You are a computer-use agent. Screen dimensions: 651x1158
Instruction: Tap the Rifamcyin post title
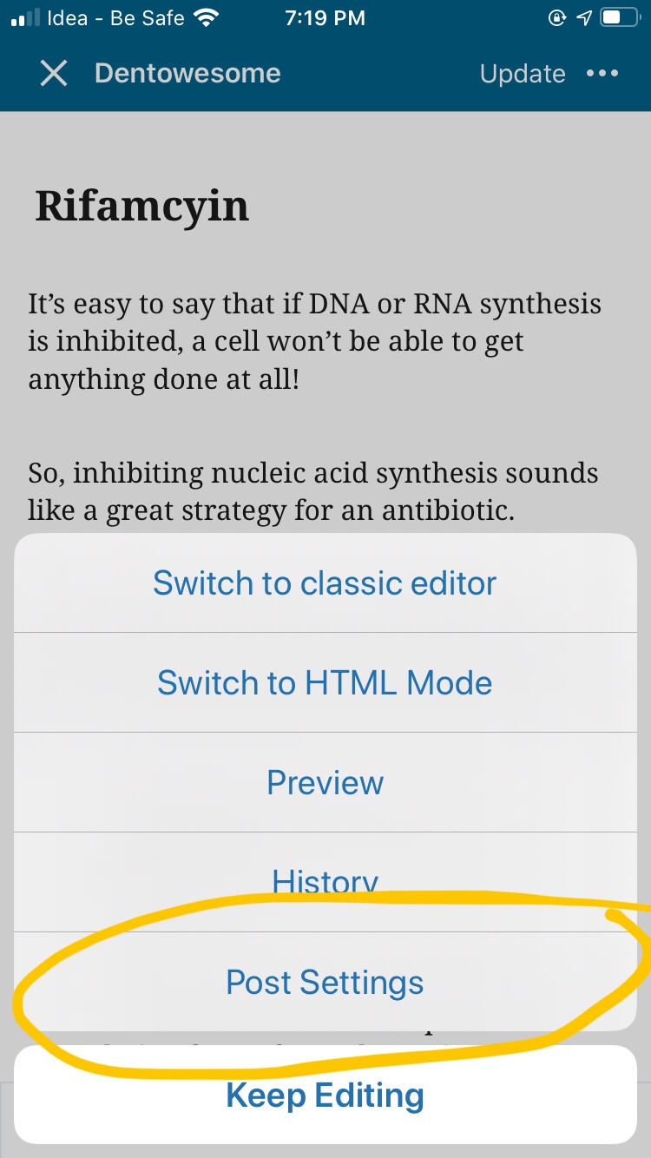(142, 206)
